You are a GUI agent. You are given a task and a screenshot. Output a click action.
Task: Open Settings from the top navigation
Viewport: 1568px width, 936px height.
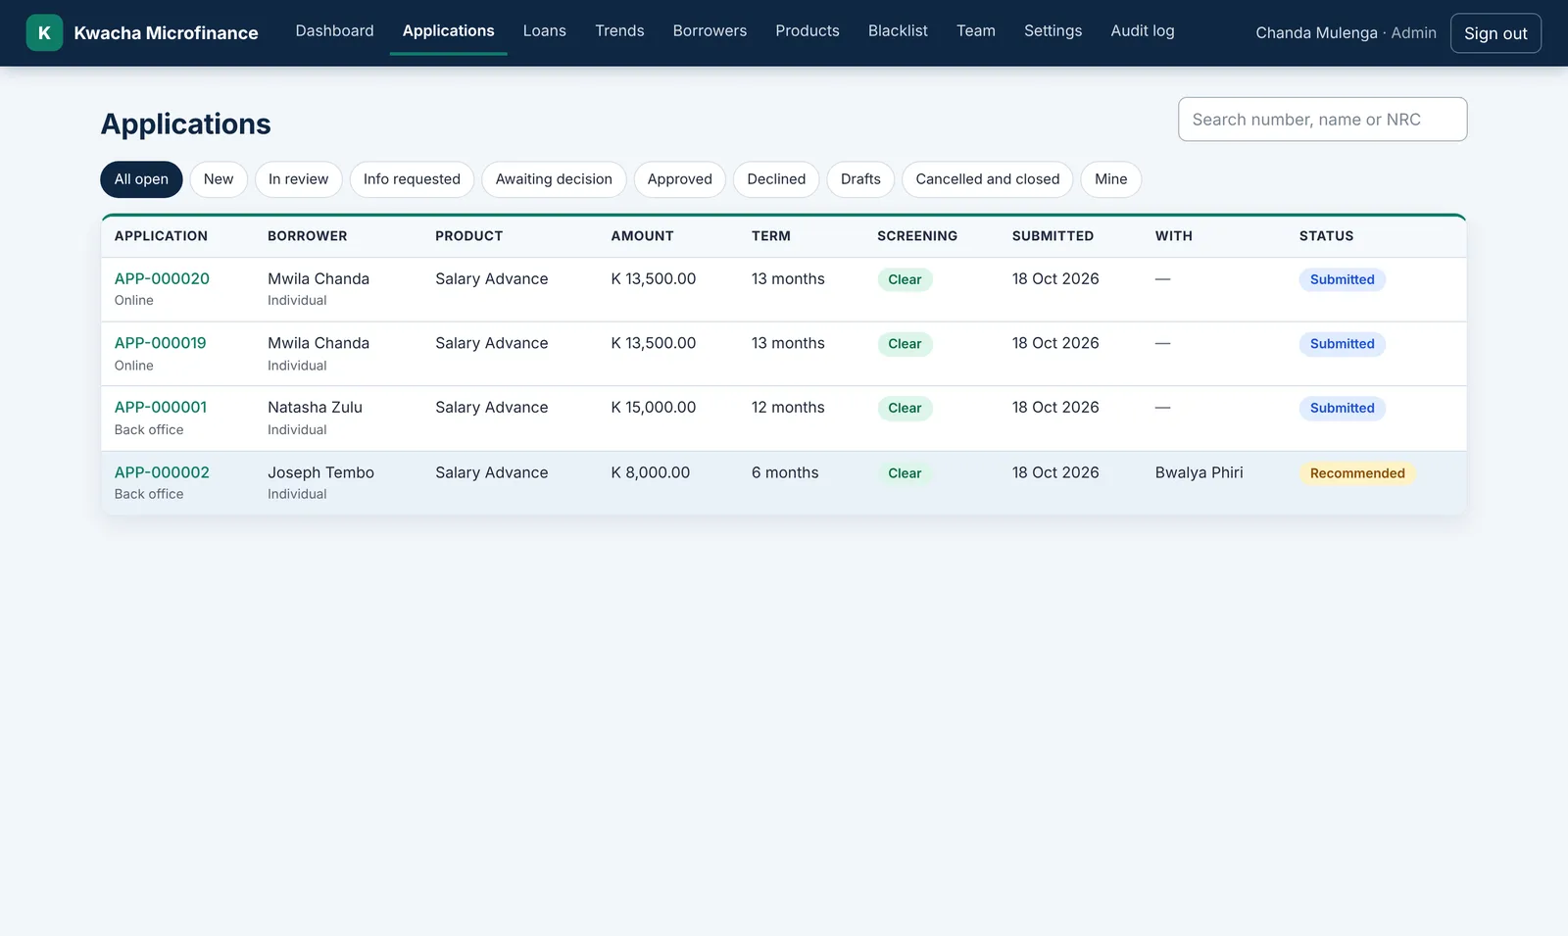click(1053, 31)
